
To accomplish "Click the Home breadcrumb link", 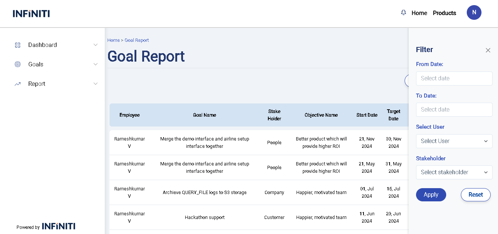I will (113, 40).
